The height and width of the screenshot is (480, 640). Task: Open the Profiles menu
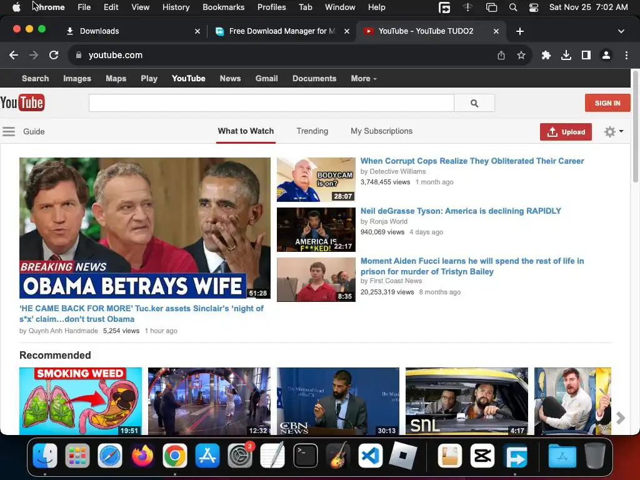[271, 7]
